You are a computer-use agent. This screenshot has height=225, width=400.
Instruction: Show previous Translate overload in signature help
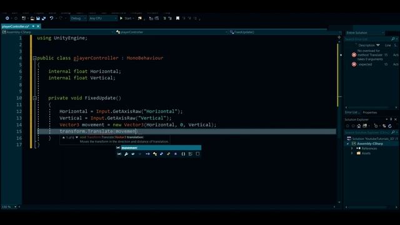64,137
